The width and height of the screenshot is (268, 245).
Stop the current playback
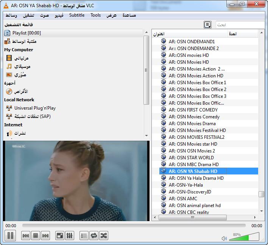[x=36, y=236]
